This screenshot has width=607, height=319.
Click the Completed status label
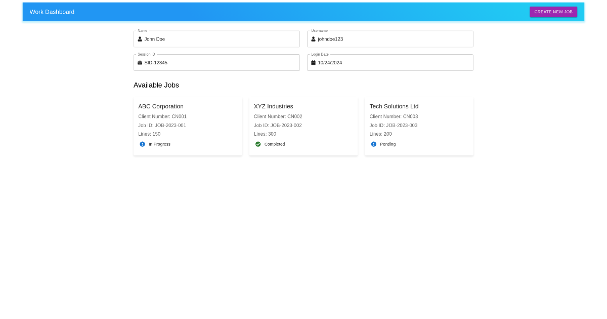pos(275,144)
